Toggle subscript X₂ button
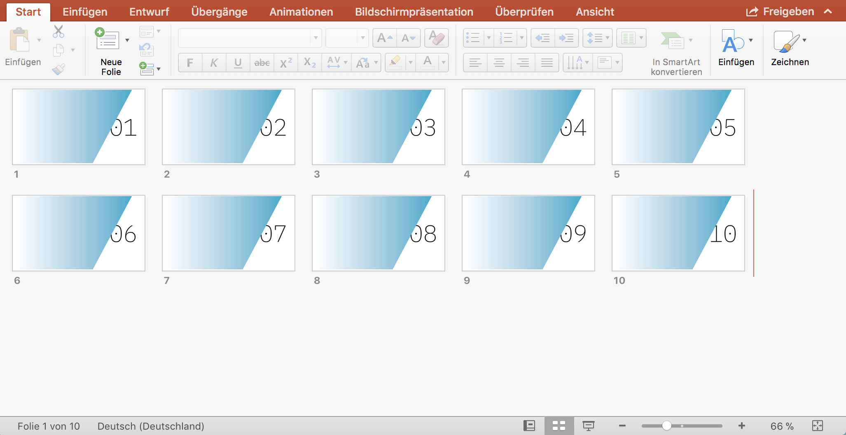Screen dimensions: 846x435 coord(310,63)
